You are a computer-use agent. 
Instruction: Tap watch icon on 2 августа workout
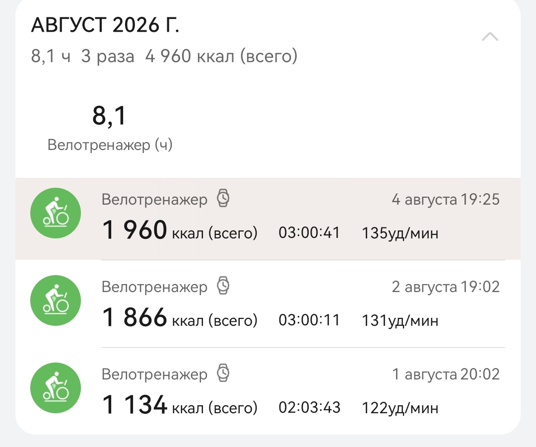pos(223,286)
